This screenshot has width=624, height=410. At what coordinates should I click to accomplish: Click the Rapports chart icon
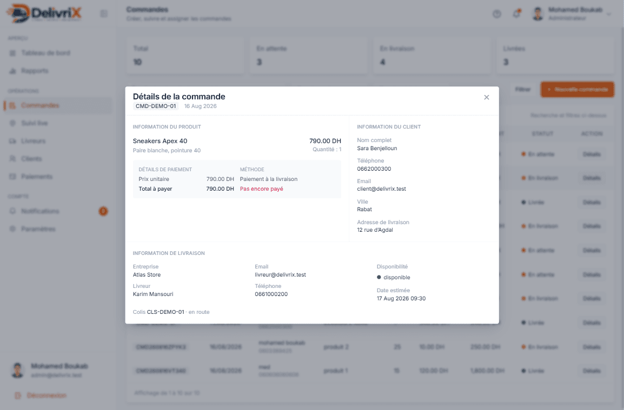(x=13, y=71)
